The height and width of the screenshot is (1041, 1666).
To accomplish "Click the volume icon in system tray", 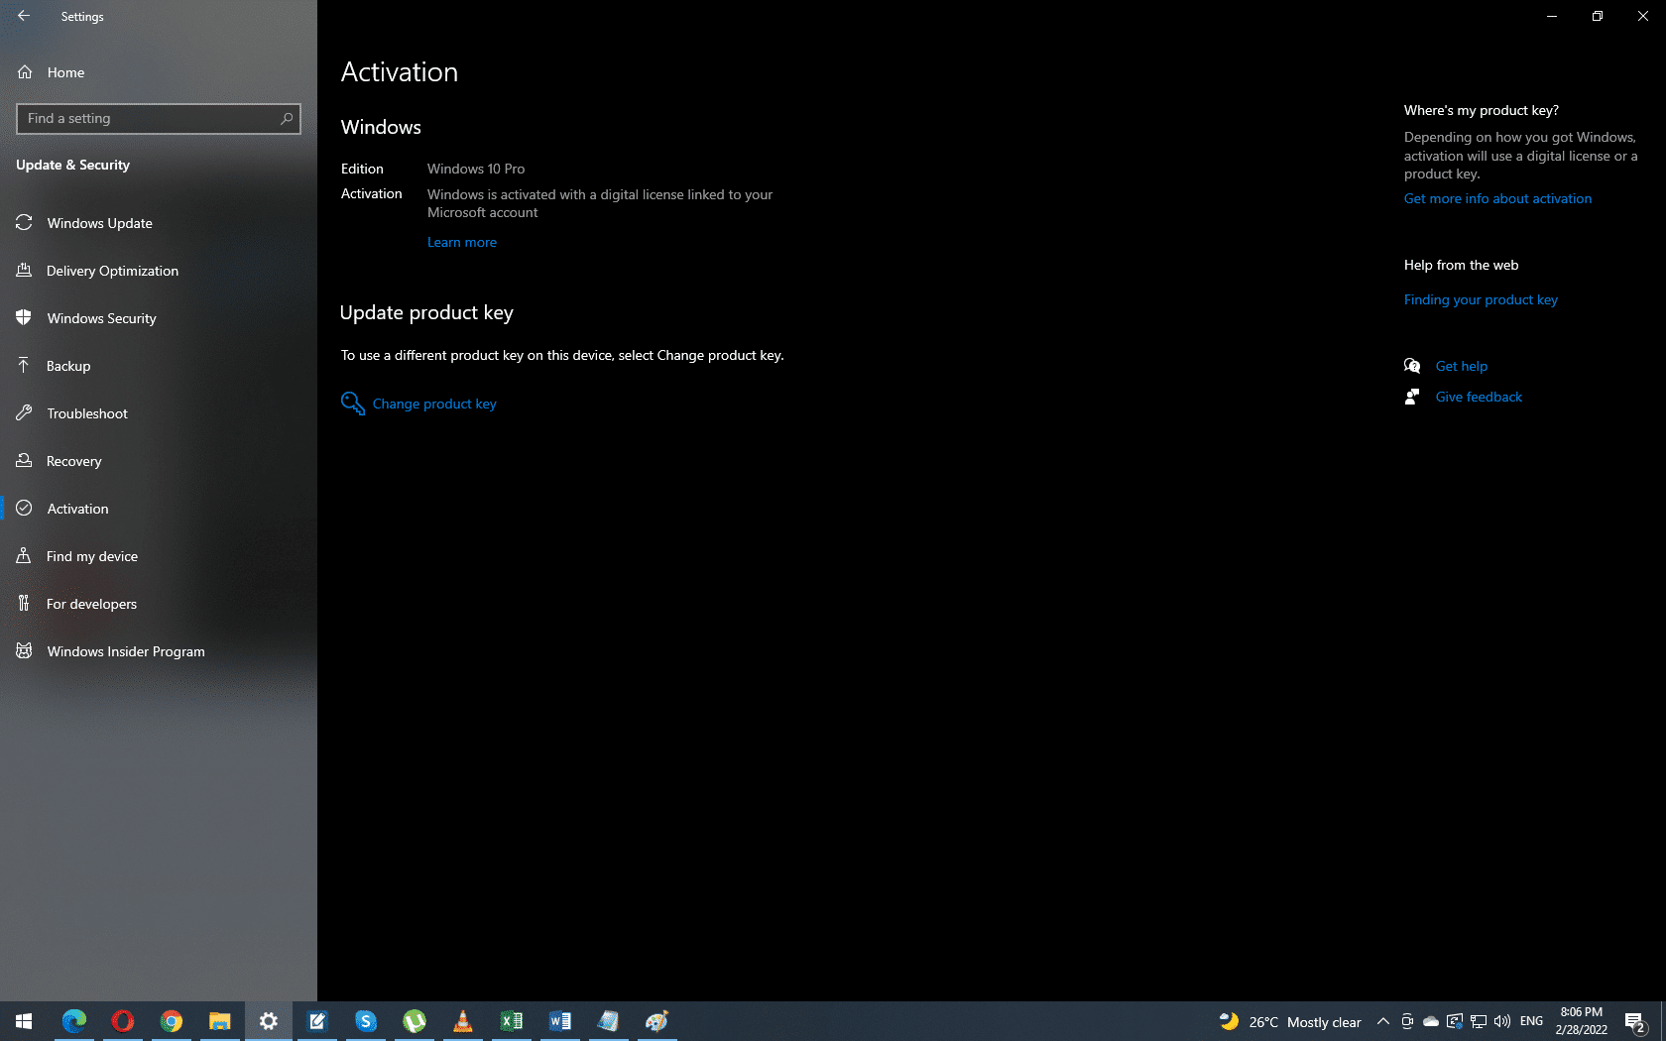I will 1503,1021.
